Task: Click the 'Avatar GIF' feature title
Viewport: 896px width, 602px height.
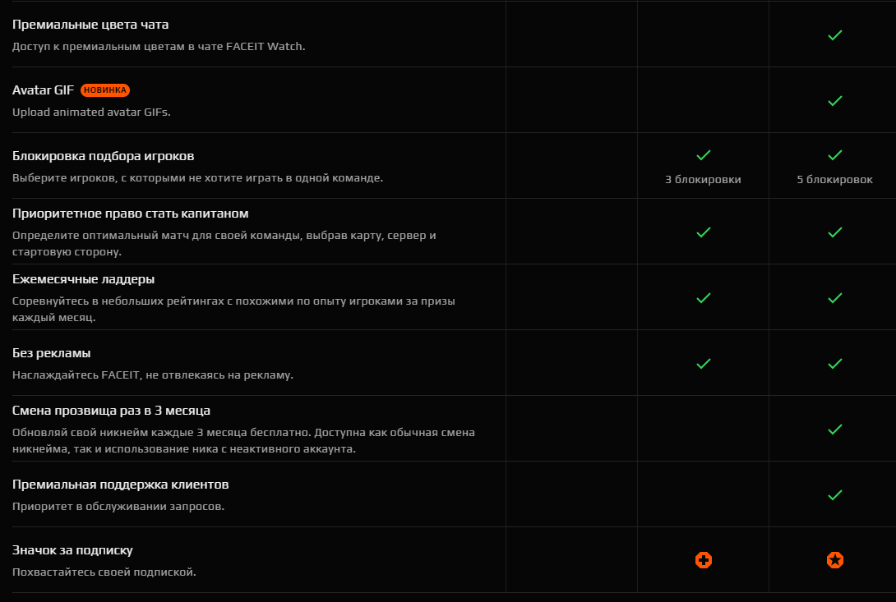Action: (x=43, y=90)
